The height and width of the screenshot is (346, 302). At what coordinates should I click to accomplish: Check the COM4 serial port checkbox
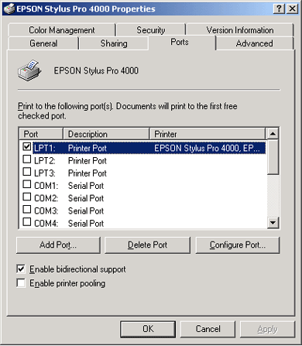pyautogui.click(x=27, y=222)
